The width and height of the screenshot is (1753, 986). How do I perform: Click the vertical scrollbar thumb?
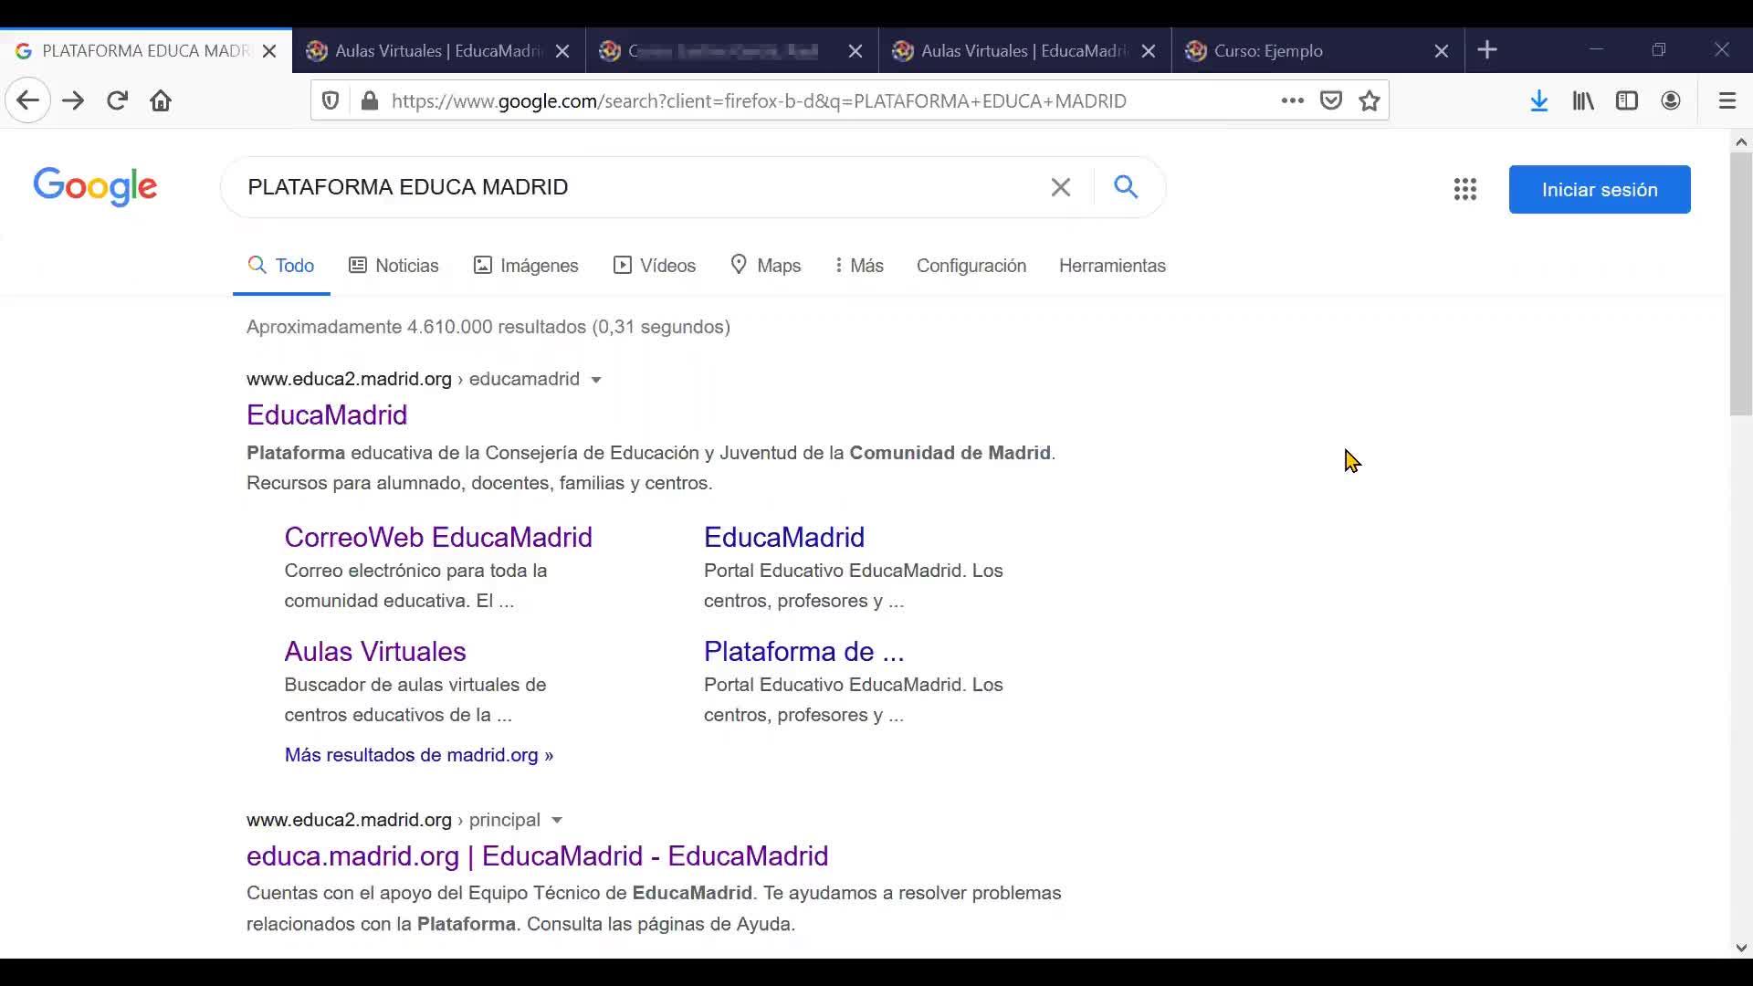pos(1740,283)
